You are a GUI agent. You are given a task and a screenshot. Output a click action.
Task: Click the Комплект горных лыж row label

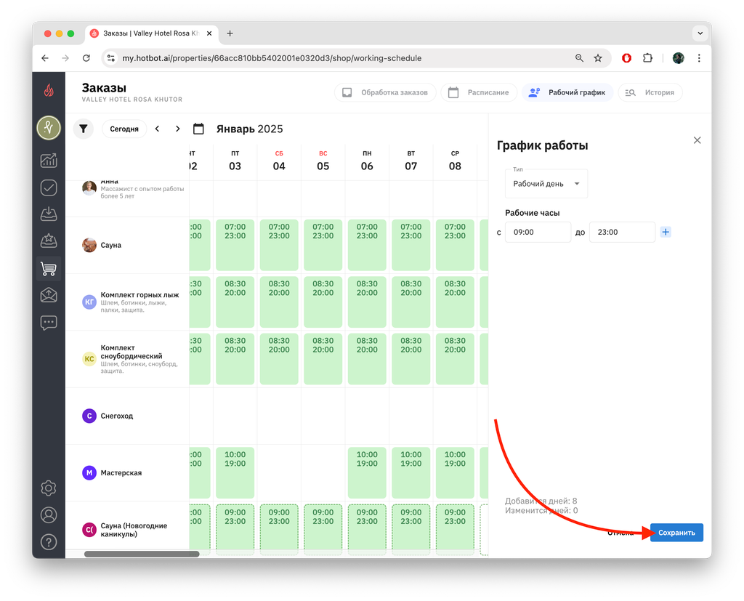[x=139, y=295]
